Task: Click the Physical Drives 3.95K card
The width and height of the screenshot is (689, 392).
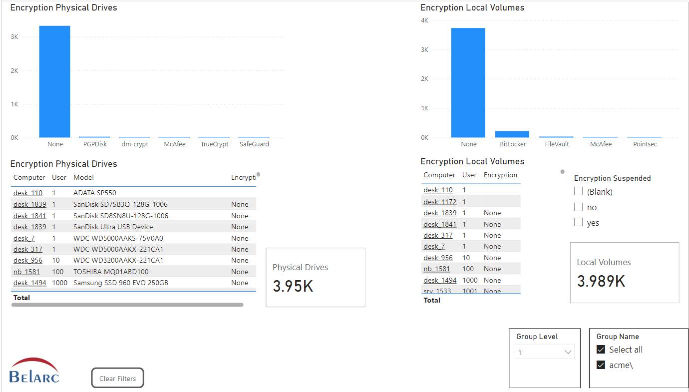Action: click(315, 277)
